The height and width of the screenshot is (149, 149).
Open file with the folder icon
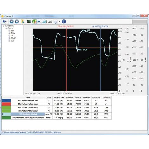(x=23, y=22)
